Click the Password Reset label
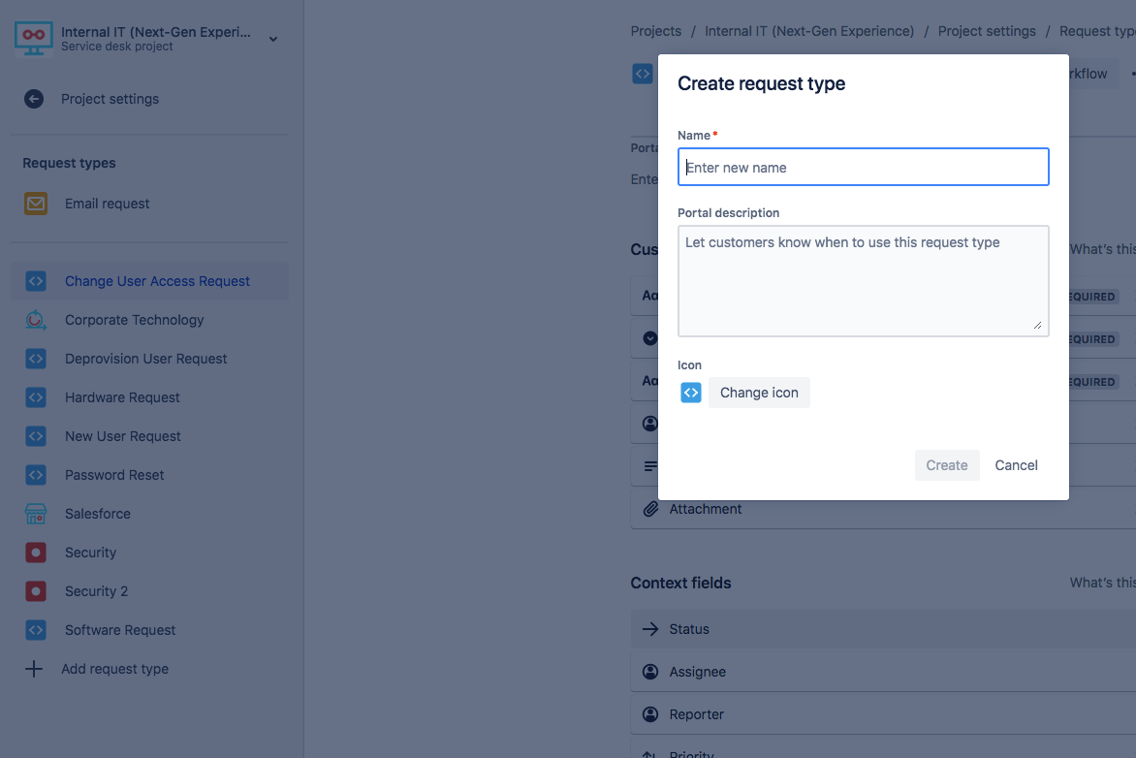Viewport: 1136px width, 758px height. (114, 475)
